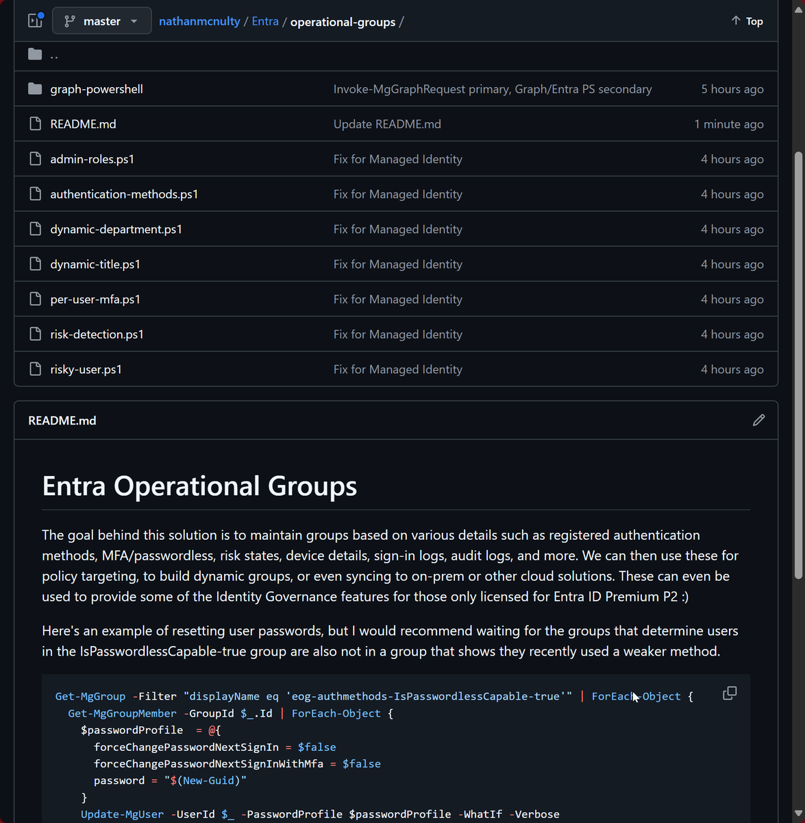This screenshot has width=805, height=823.
Task: Open per-user-mfa.ps1 file
Action: point(95,299)
